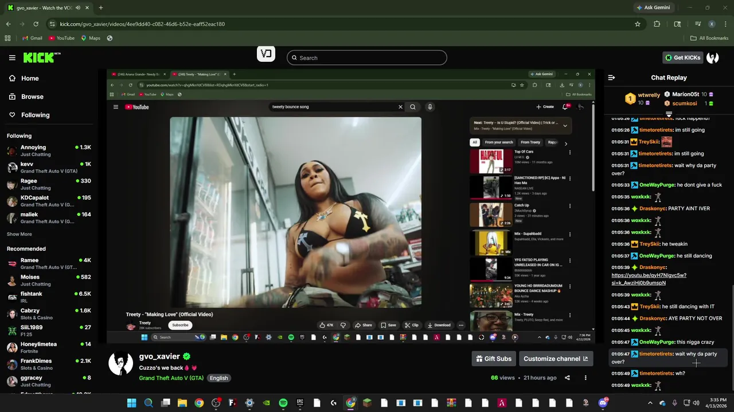Open Windows Start menu

point(131,403)
